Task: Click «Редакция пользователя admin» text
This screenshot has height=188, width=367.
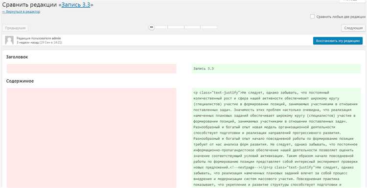Action: (x=39, y=38)
